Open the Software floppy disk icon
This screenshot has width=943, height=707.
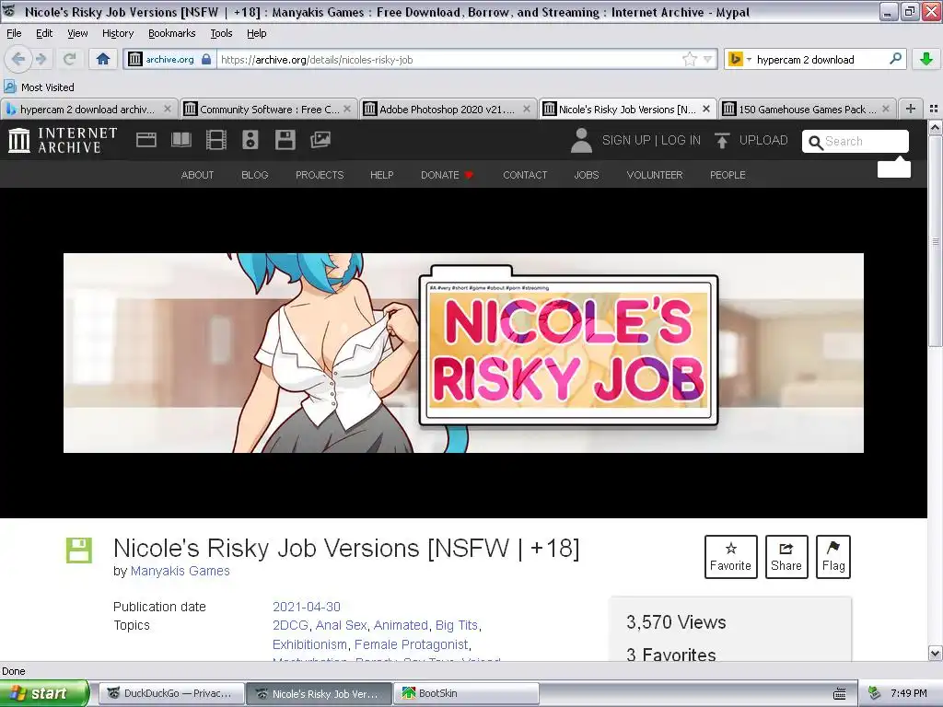coord(285,140)
